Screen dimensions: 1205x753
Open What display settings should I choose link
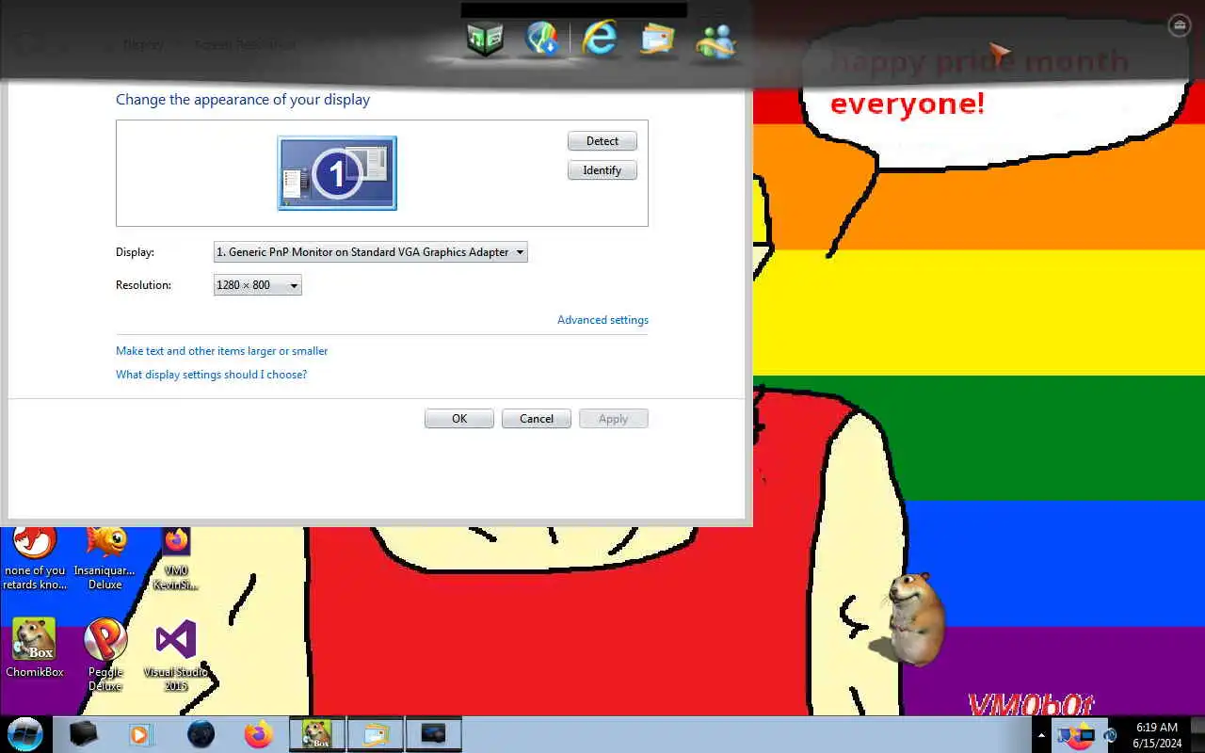point(212,375)
